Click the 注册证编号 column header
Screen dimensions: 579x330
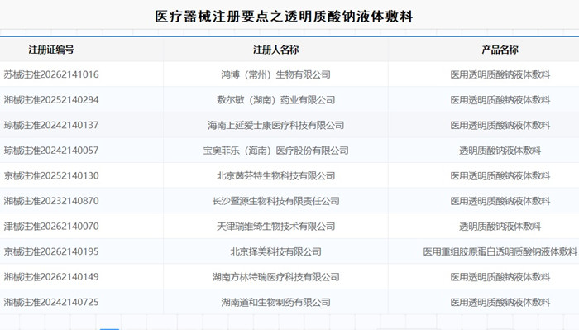[51, 50]
